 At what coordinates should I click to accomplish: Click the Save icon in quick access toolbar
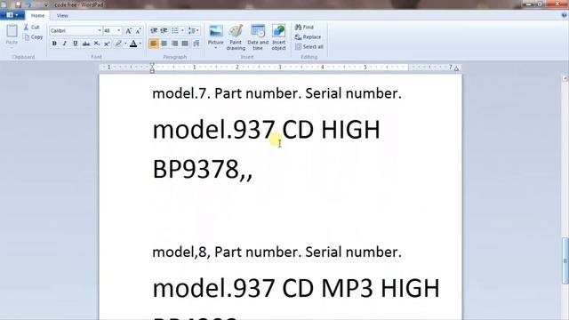pyautogui.click(x=18, y=4)
